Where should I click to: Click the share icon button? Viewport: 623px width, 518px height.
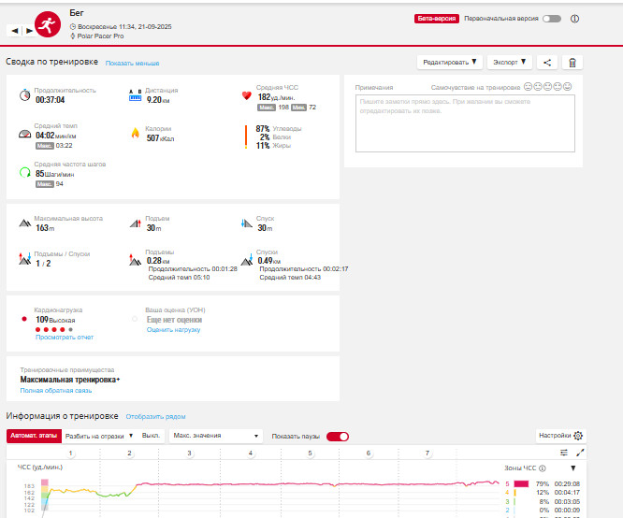pyautogui.click(x=547, y=63)
